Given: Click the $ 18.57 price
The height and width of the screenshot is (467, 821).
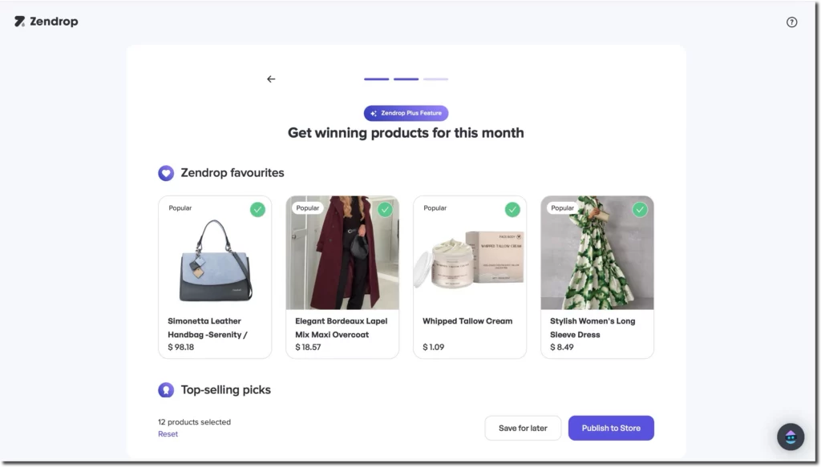Looking at the screenshot, I should pyautogui.click(x=308, y=347).
